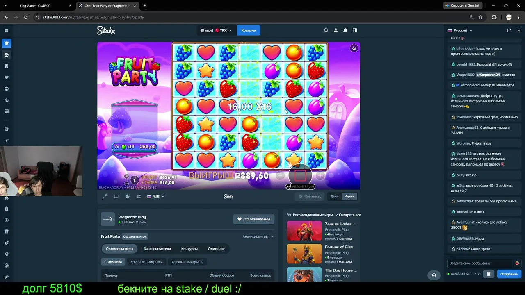This screenshot has height=295, width=525.
Task: Open the live support headset button
Action: [434, 275]
